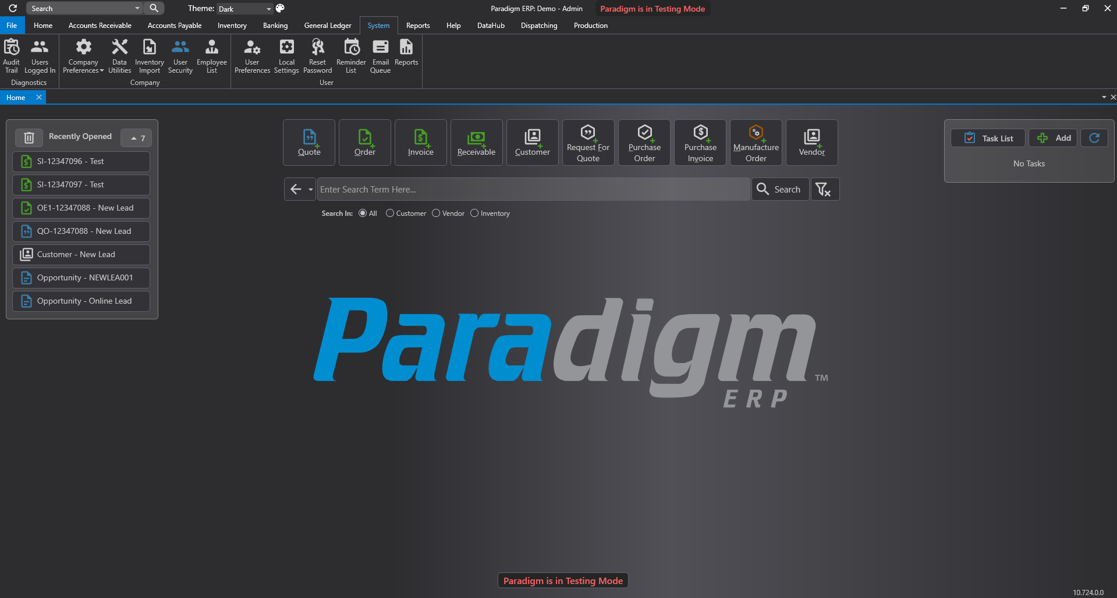1117x598 pixels.
Task: Click the top-left refresh icon
Action: tap(12, 8)
